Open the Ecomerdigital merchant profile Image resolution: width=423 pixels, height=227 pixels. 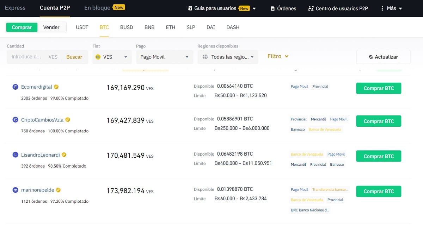click(37, 87)
